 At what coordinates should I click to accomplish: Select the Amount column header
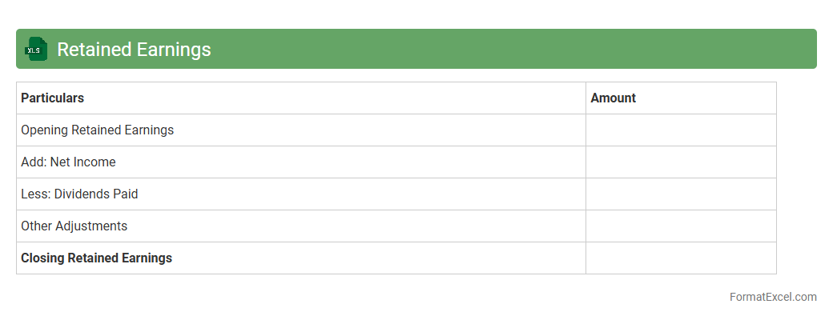[x=613, y=98]
